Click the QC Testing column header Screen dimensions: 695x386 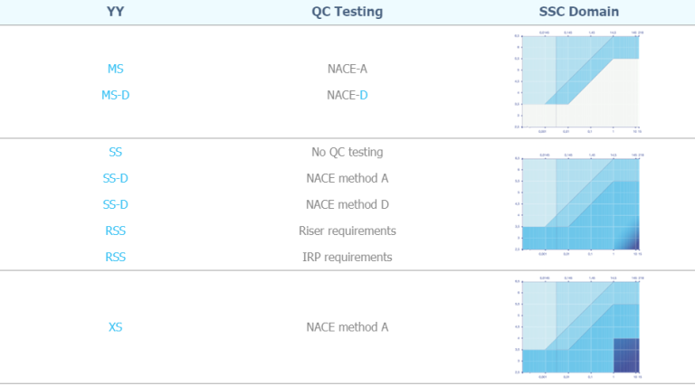[347, 12]
